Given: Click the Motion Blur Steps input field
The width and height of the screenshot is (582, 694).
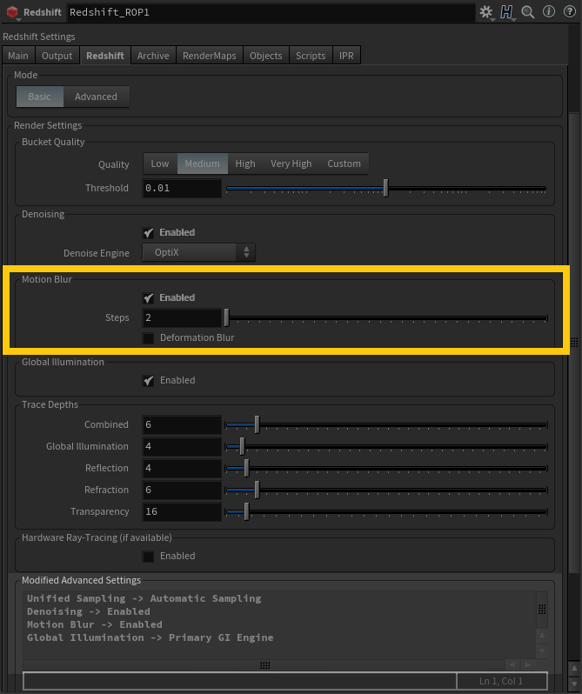Looking at the screenshot, I should tap(182, 318).
